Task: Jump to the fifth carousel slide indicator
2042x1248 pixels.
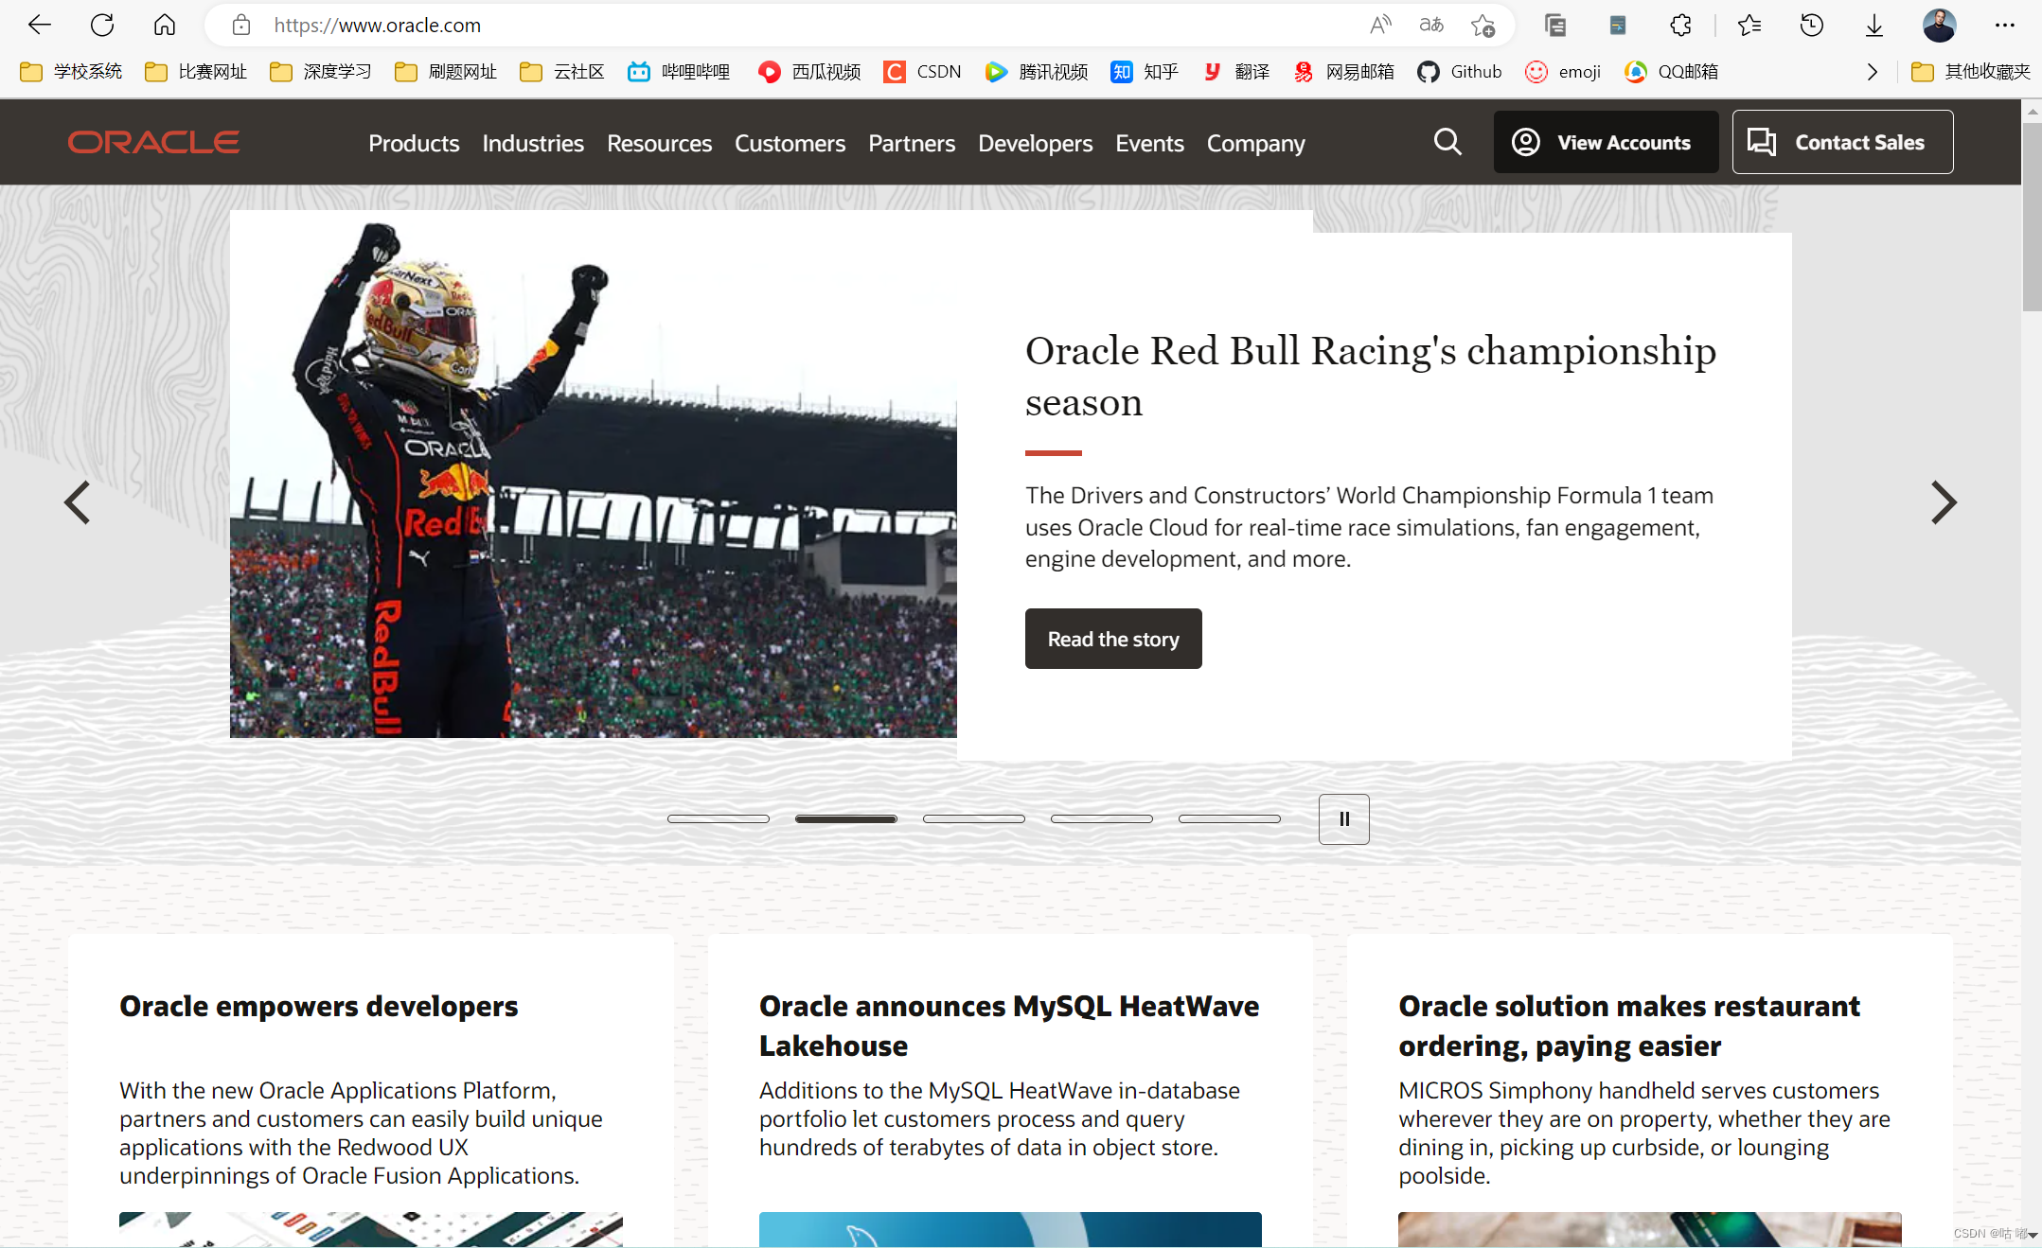Action: click(1230, 818)
